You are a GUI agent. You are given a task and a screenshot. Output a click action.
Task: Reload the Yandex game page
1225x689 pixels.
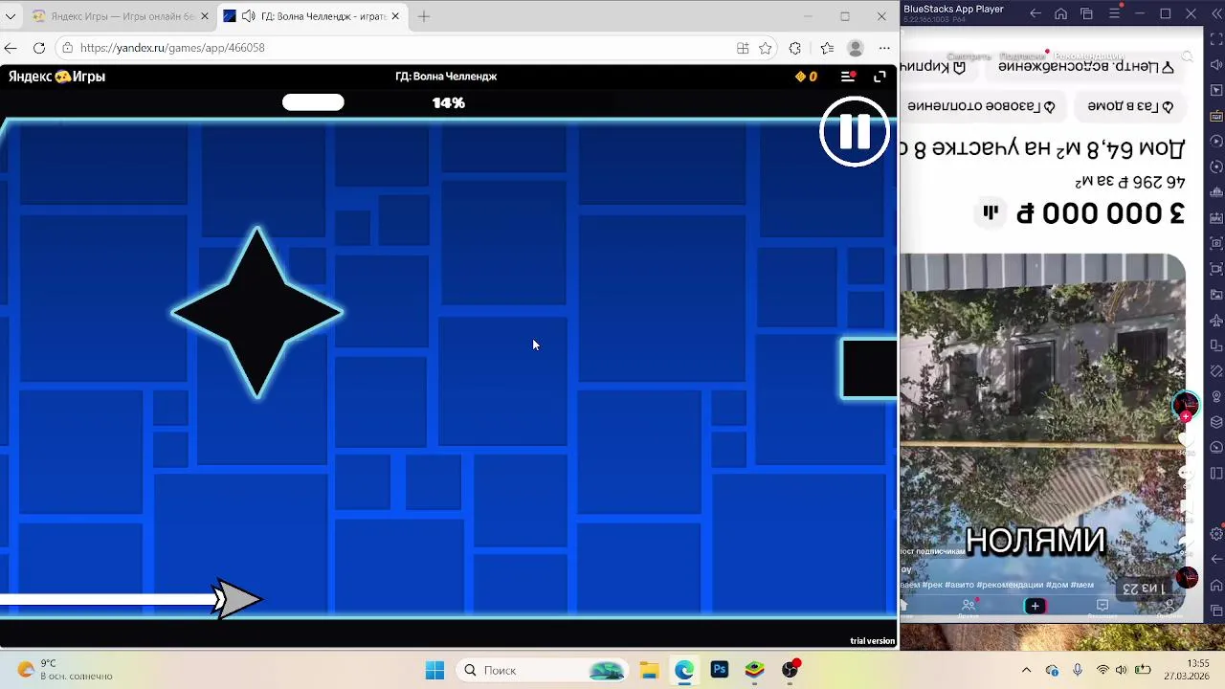click(x=39, y=48)
